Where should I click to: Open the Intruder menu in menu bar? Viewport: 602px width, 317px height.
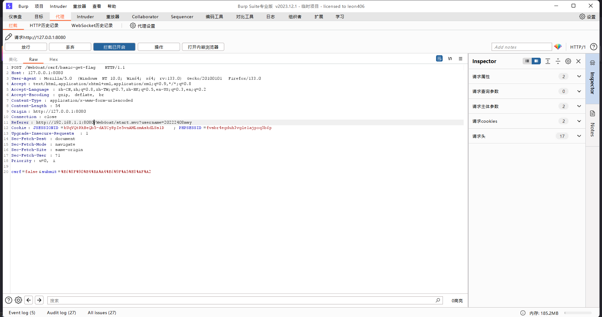[58, 6]
